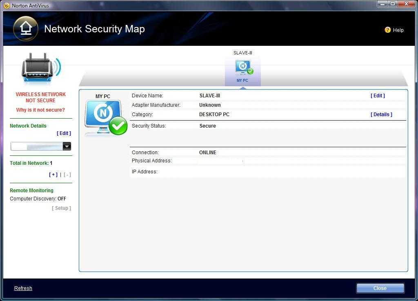Click the SLAVE-III label above map icon
The image size is (418, 301).
[242, 53]
